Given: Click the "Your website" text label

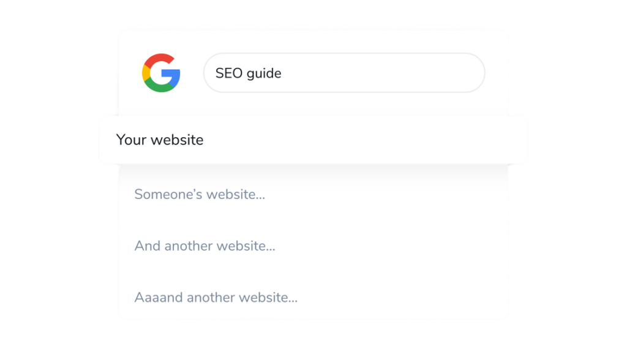Looking at the screenshot, I should pyautogui.click(x=160, y=140).
